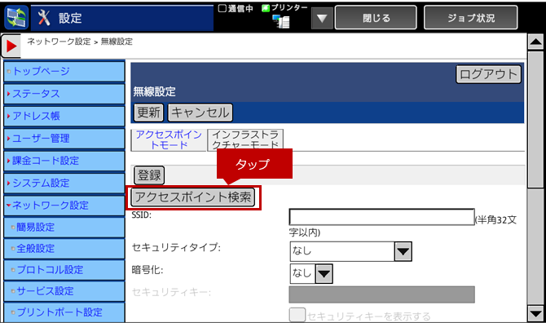Open プリントポート設定 submenu item
The width and height of the screenshot is (546, 323).
[x=64, y=312]
